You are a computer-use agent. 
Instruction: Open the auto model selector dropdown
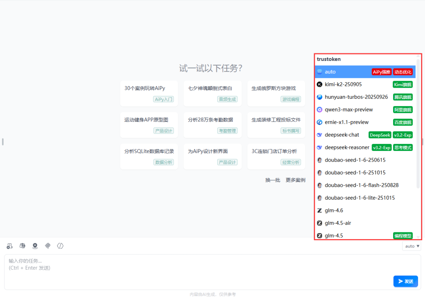pyautogui.click(x=412, y=246)
